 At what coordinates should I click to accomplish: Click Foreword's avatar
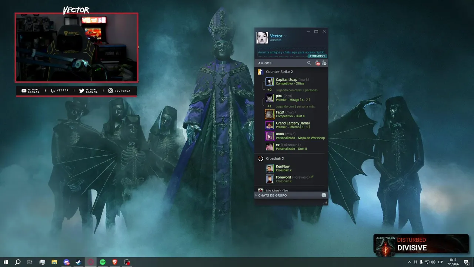tap(270, 179)
